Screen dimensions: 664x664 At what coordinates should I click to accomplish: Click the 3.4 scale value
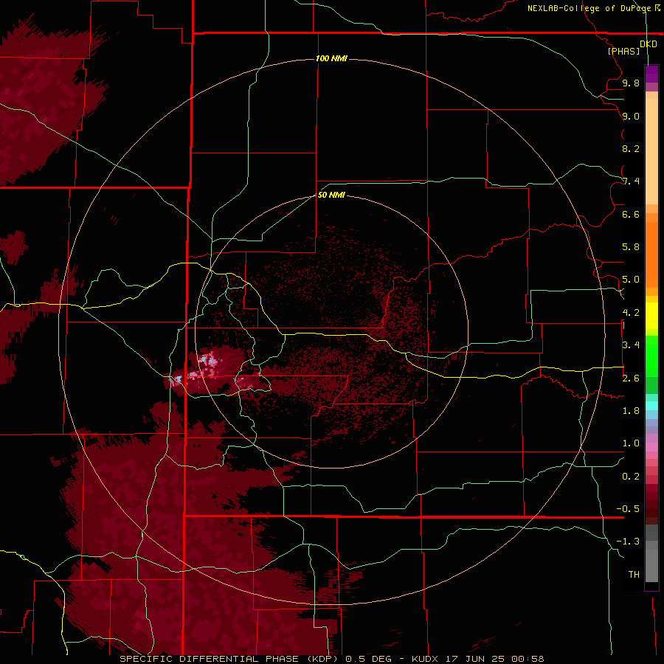(x=631, y=345)
